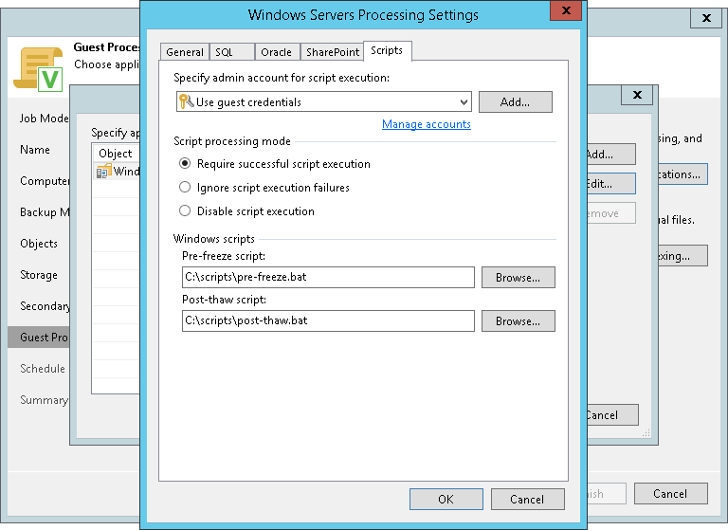The image size is (728, 530).
Task: Go to the Storage step in wizard
Action: pyautogui.click(x=39, y=275)
